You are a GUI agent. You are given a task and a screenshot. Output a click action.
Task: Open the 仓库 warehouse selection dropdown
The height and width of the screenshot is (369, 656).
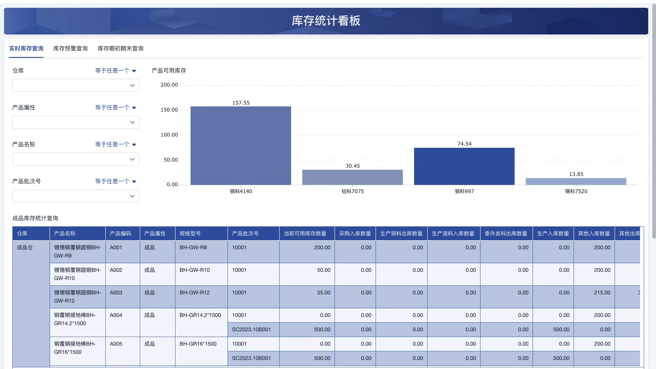[x=75, y=85]
